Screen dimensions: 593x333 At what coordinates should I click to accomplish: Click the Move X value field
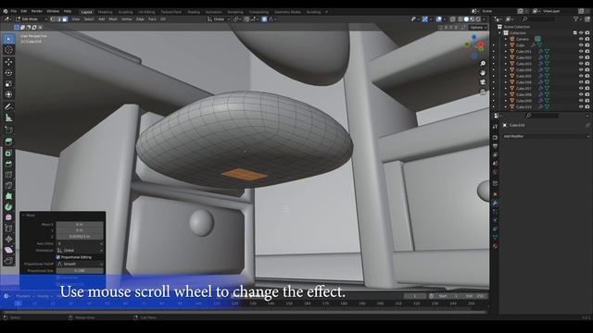tap(80, 224)
